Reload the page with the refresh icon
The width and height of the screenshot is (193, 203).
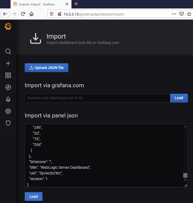click(x=23, y=14)
